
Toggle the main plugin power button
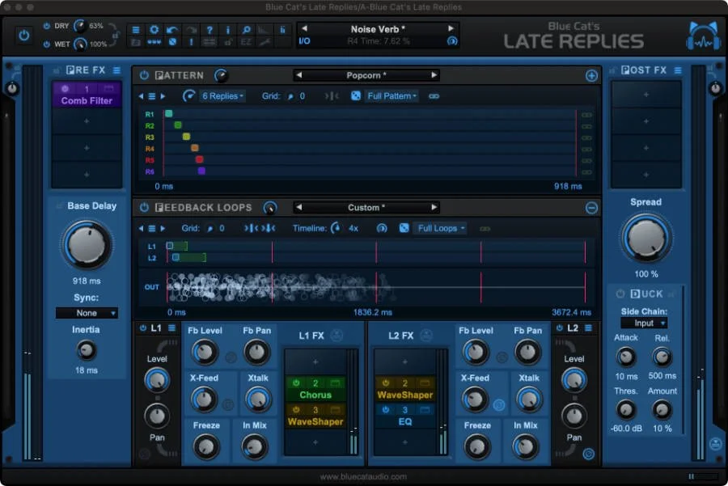click(23, 36)
